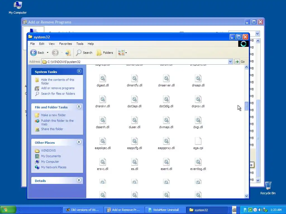Image resolution: width=286 pixels, height=214 pixels.
Task: Click system32 scrollbar up arrow
Action: pyautogui.click(x=246, y=67)
